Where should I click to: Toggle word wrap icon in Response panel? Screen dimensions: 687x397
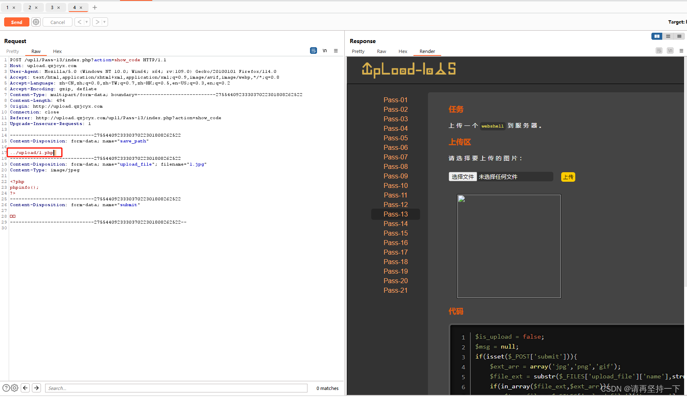coord(659,51)
